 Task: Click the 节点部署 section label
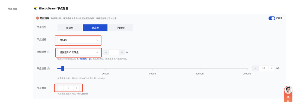click(12, 9)
